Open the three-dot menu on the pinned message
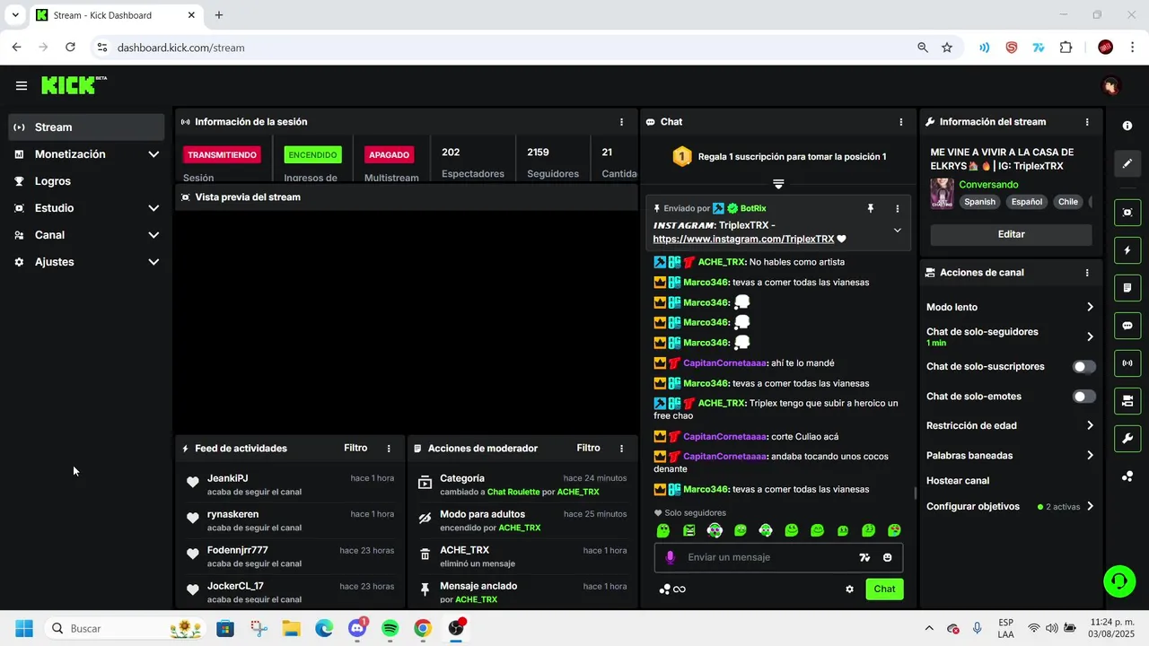 (897, 208)
